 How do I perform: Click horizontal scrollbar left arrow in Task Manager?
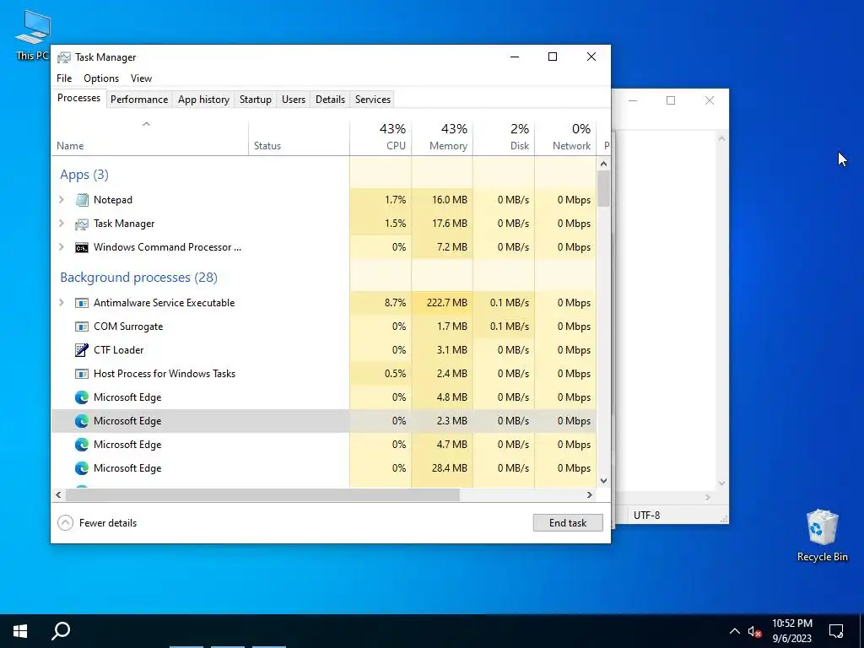pos(58,494)
